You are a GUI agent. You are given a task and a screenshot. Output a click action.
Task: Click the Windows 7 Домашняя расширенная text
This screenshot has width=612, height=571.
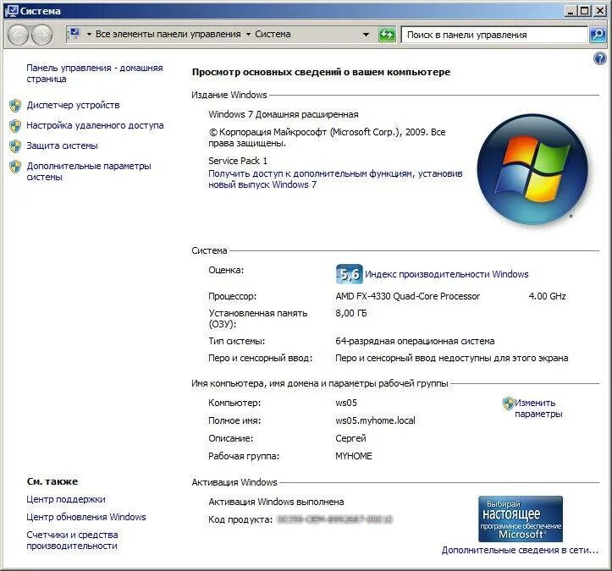284,114
